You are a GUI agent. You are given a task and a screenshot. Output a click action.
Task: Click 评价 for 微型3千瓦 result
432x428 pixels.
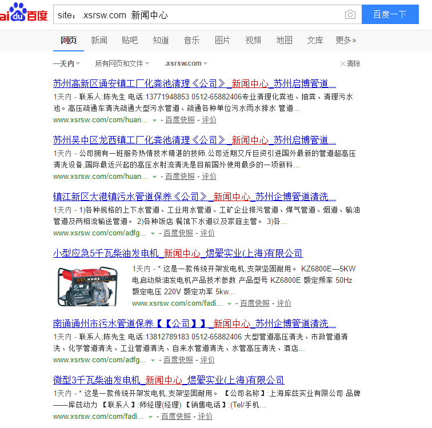coord(205,417)
